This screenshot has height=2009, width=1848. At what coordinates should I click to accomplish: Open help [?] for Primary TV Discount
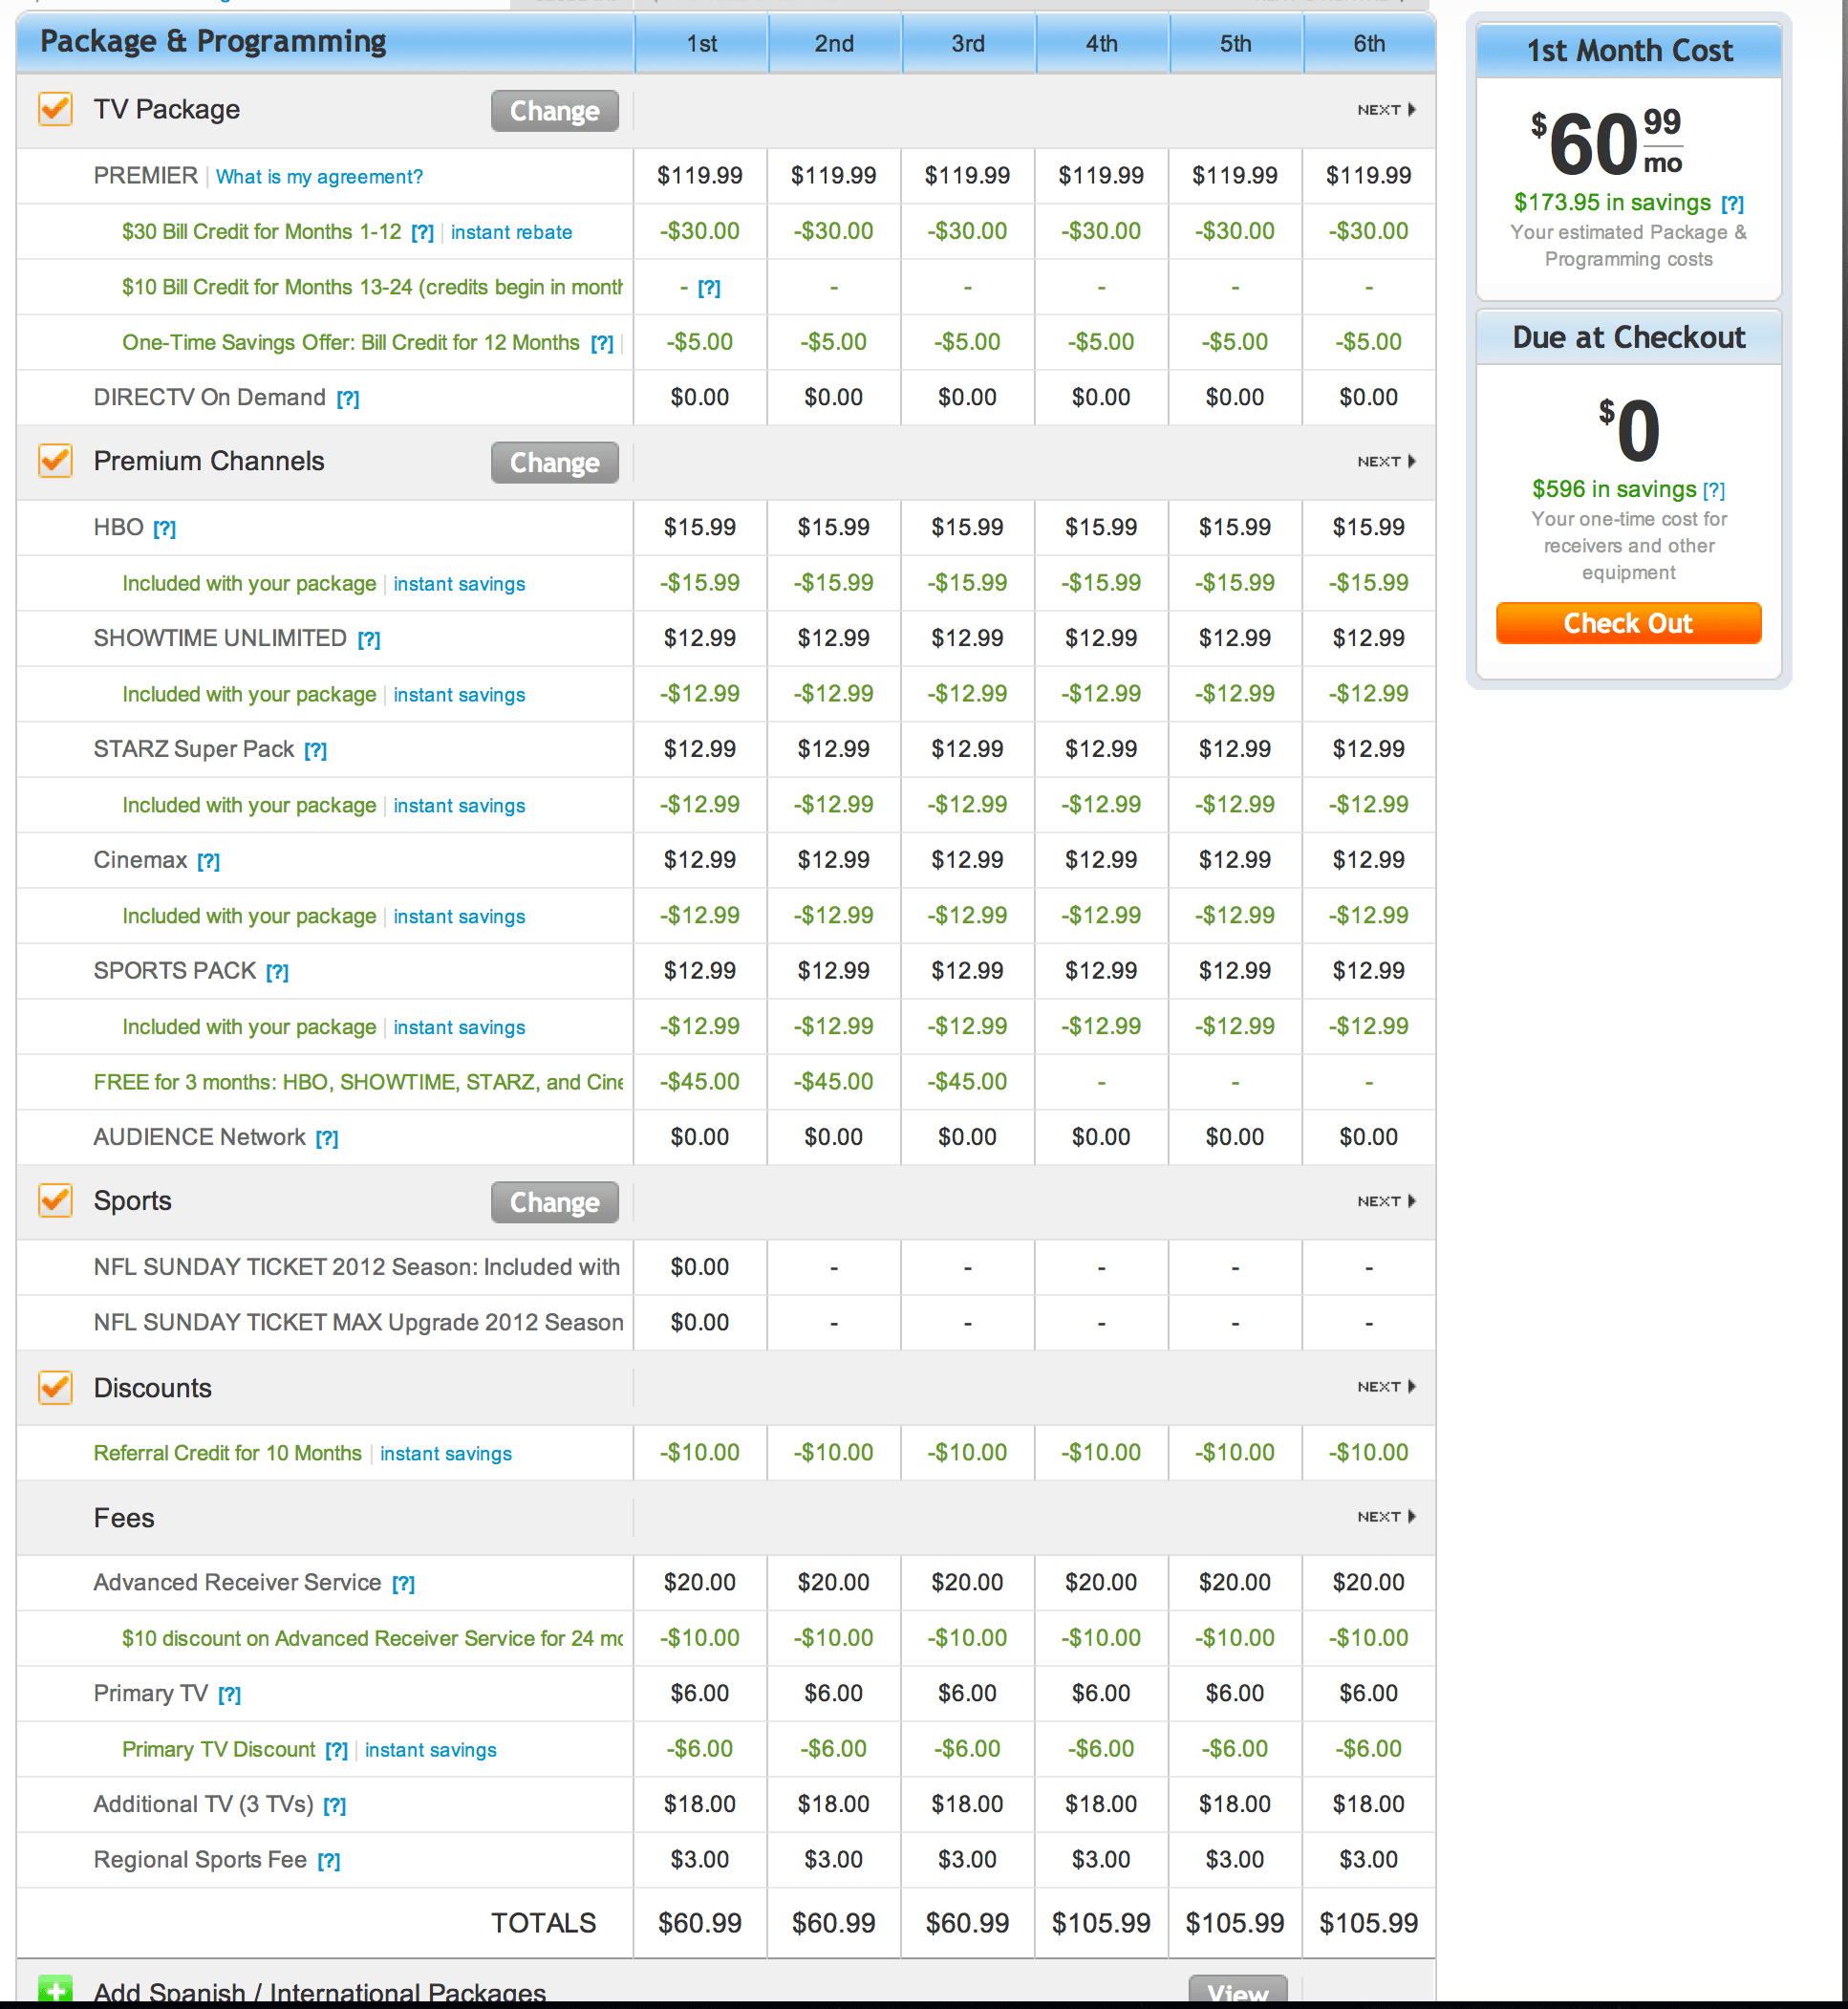(x=337, y=1751)
